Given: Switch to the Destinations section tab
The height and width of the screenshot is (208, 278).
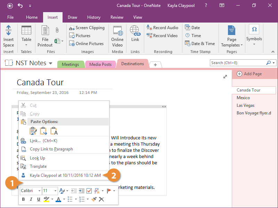Looking at the screenshot, I should [x=133, y=64].
